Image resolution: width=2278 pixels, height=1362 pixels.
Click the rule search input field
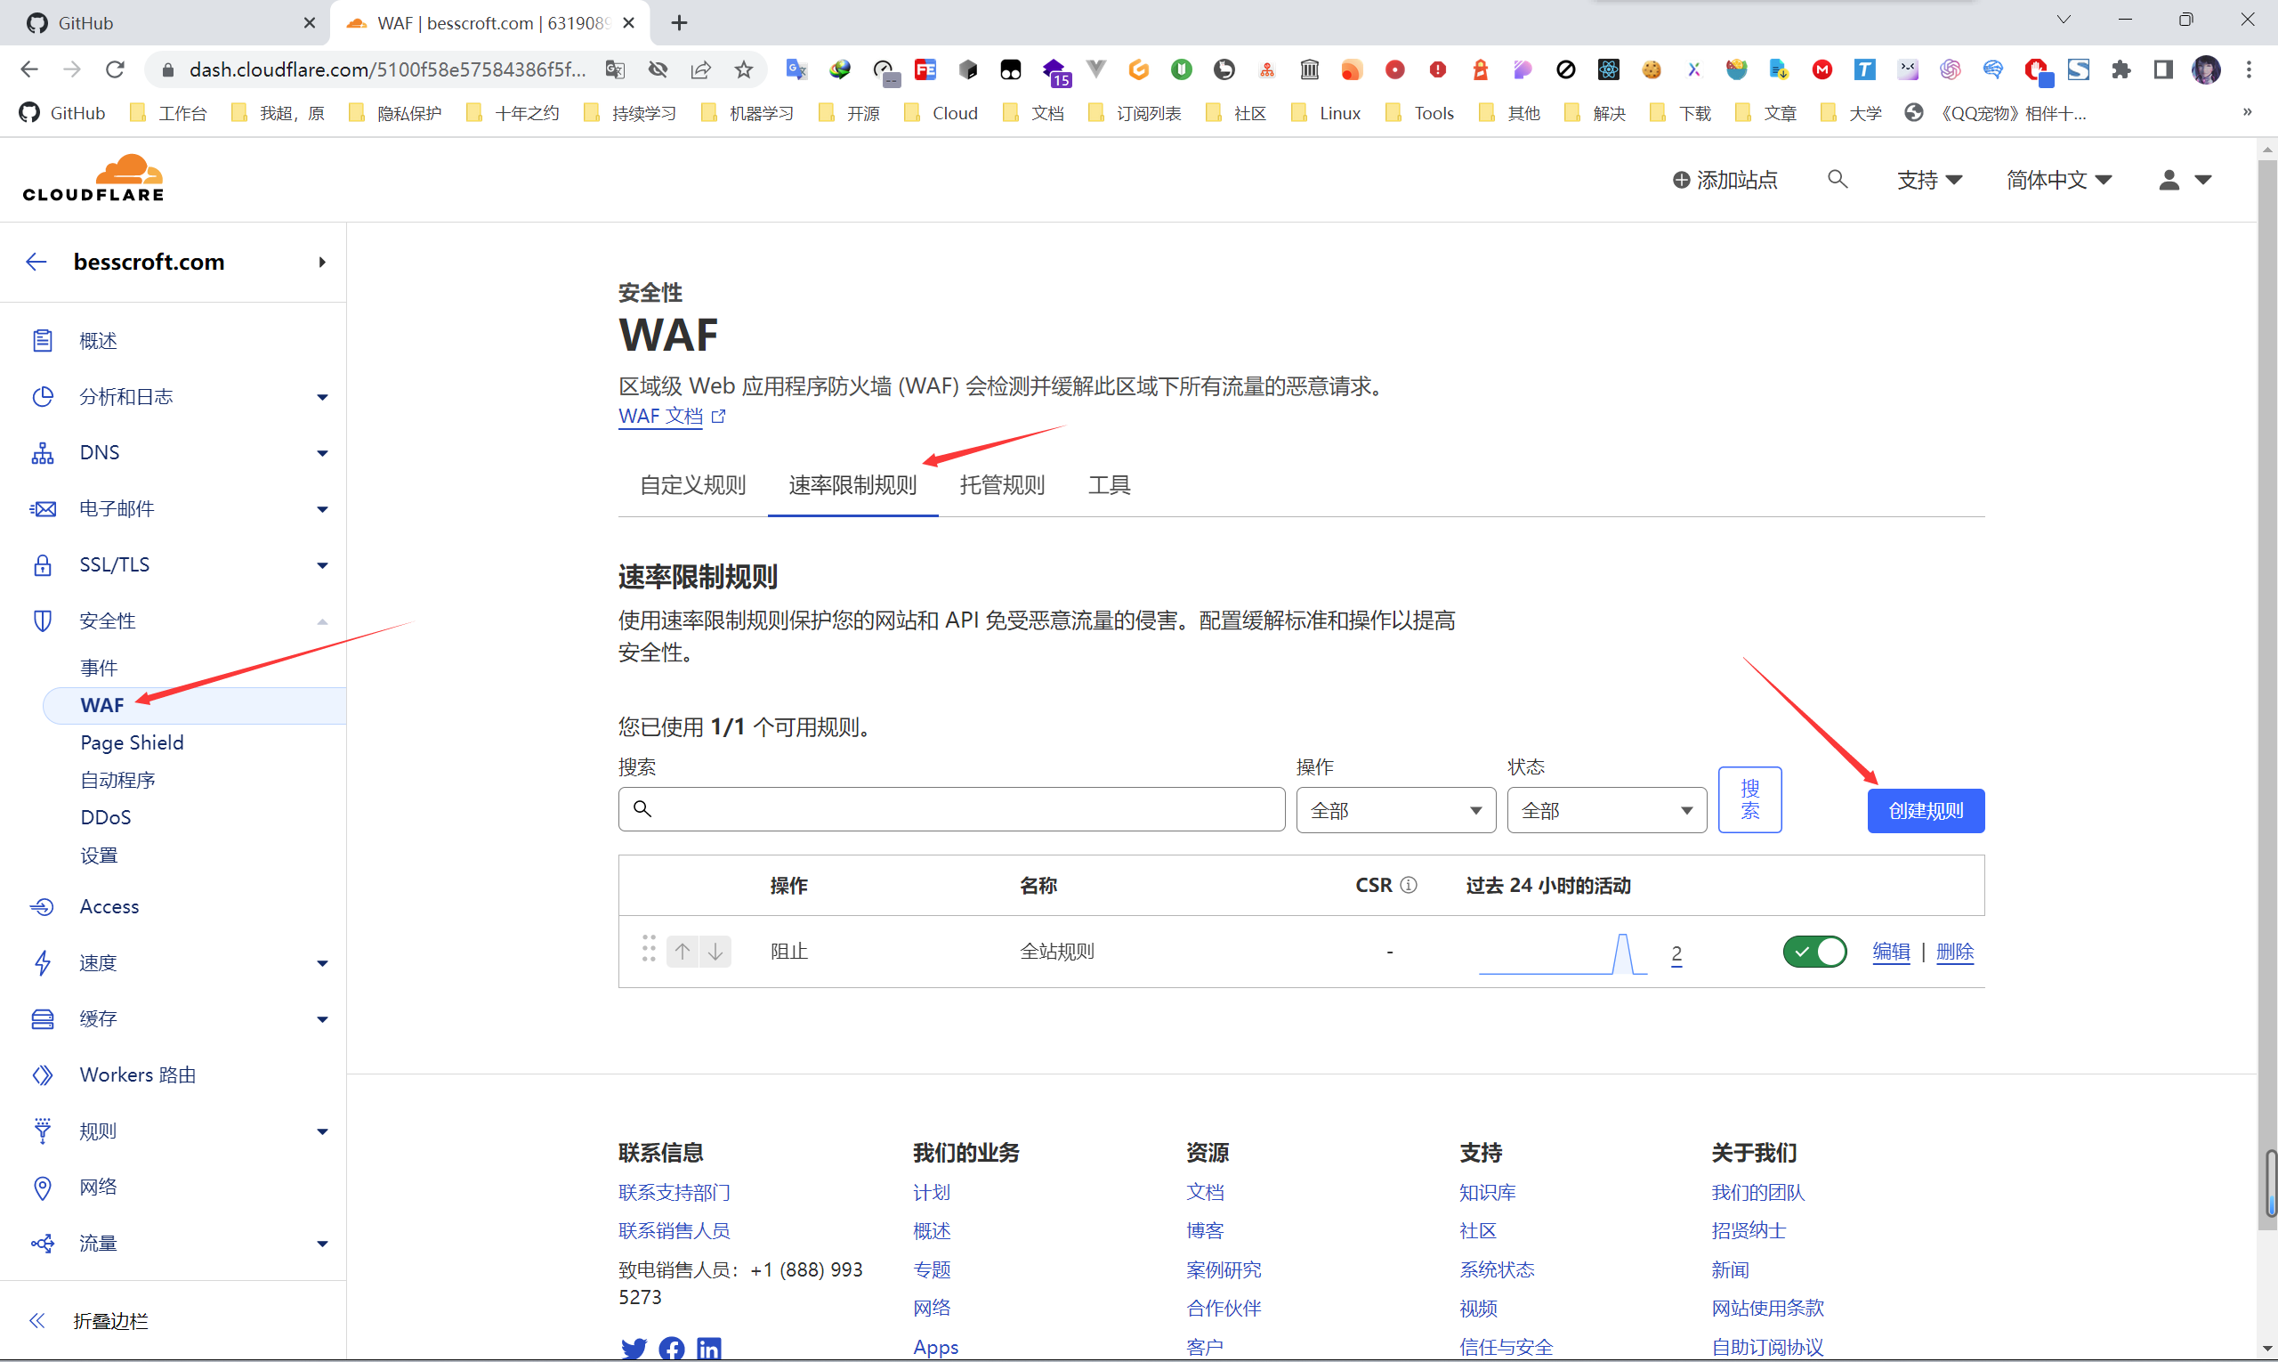(x=951, y=808)
